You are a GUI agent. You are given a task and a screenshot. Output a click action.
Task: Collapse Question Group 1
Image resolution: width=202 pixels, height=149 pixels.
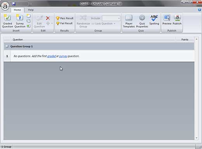[x=7, y=46]
